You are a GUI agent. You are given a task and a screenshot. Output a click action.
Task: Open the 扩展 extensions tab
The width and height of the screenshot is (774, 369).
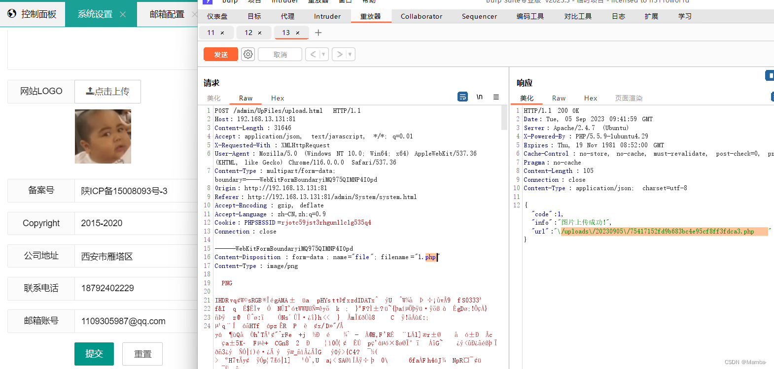[x=651, y=16]
